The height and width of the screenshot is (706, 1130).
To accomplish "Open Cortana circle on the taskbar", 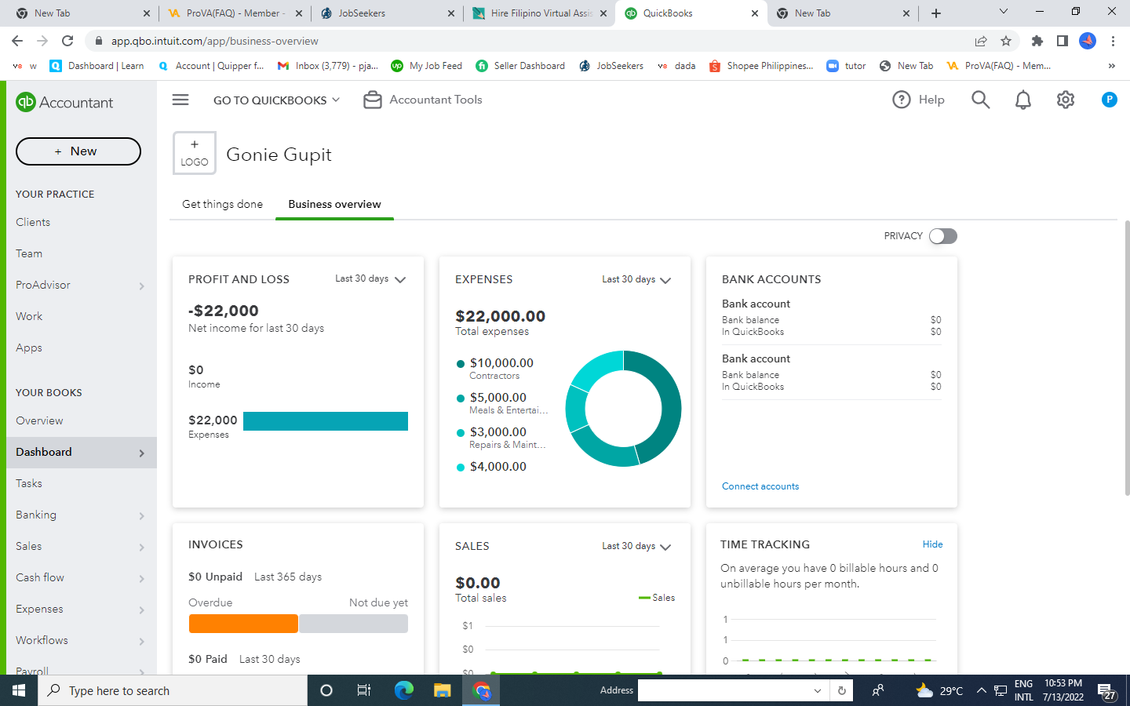I will point(326,690).
